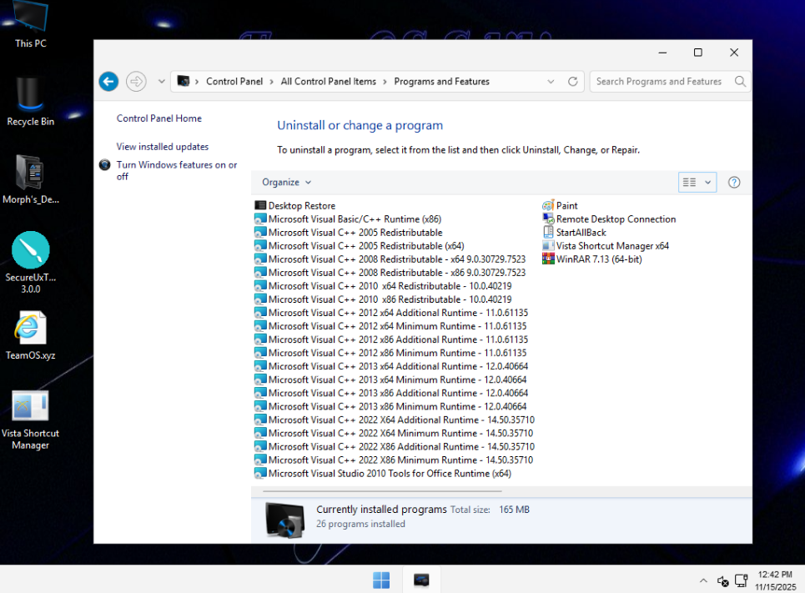The width and height of the screenshot is (805, 593).
Task: Click the Remote Desktop Connection icon
Action: [x=548, y=219]
